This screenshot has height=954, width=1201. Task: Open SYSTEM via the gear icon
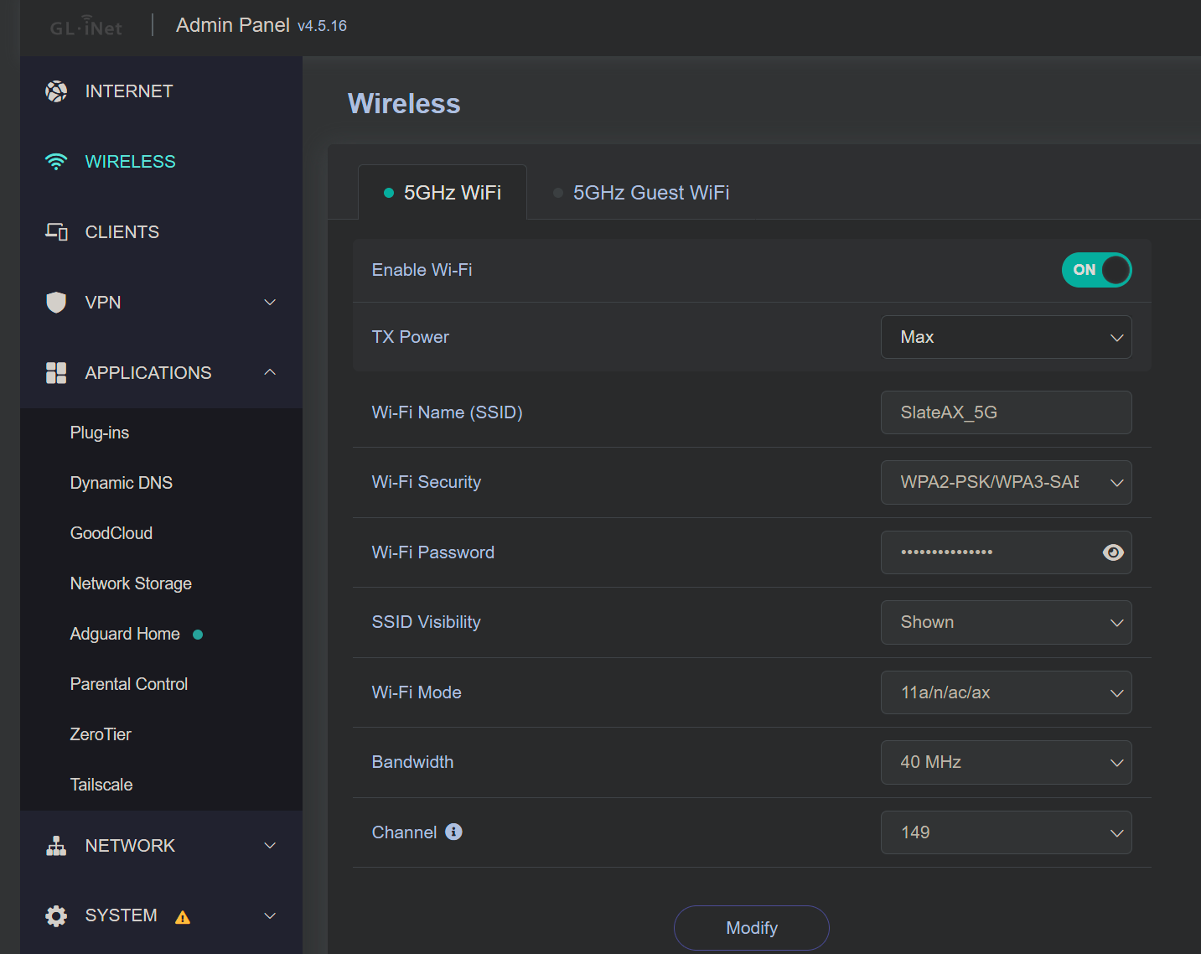pyautogui.click(x=56, y=915)
